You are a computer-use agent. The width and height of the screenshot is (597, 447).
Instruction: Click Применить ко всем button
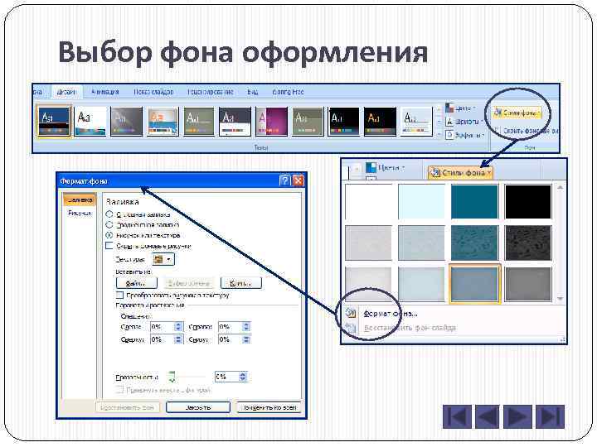269,407
